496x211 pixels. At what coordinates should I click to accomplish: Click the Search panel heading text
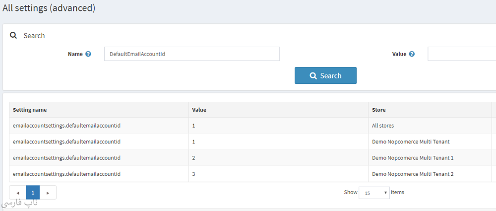(34, 36)
